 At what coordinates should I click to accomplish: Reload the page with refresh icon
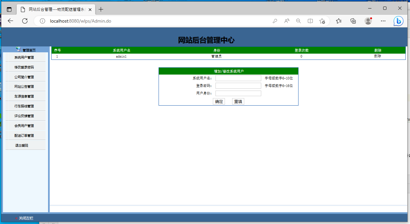coord(25,21)
